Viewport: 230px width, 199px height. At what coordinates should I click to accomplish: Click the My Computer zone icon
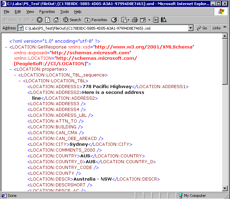(x=181, y=196)
